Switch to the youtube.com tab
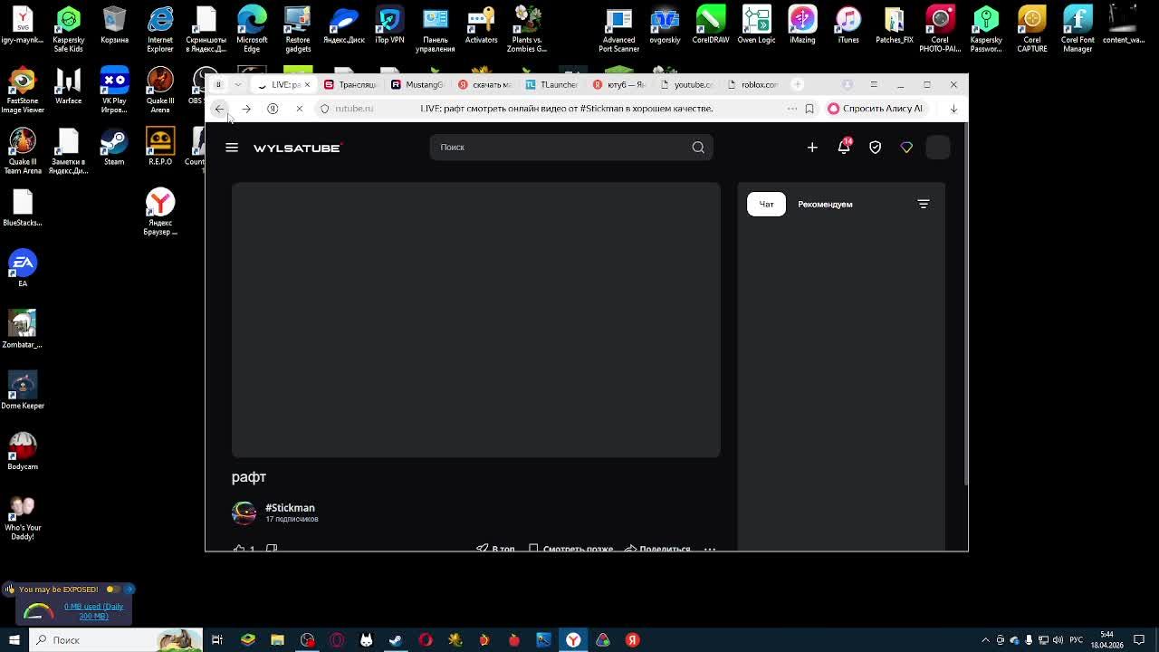Image resolution: width=1159 pixels, height=652 pixels. 685,84
